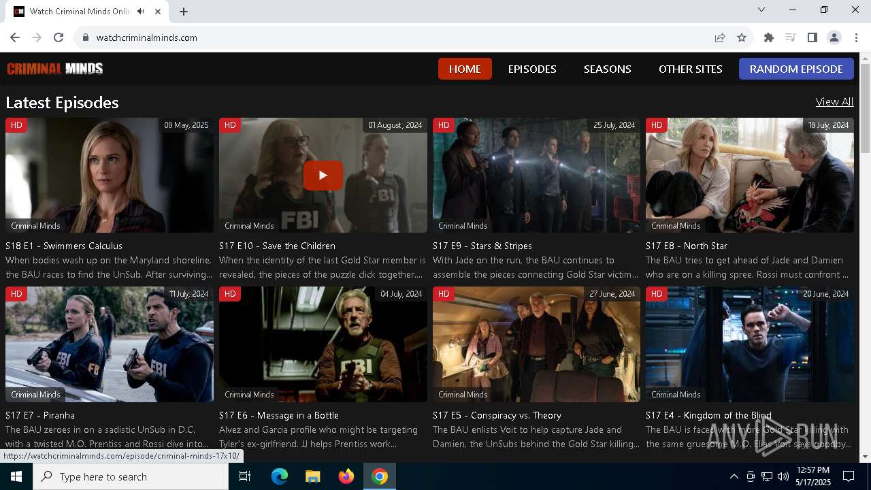Open the OTHER SITES menu item
Viewport: 871px width, 490px height.
pyautogui.click(x=691, y=69)
